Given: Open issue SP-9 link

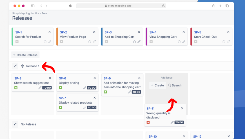Looking at the screenshot, I should 107,79.
